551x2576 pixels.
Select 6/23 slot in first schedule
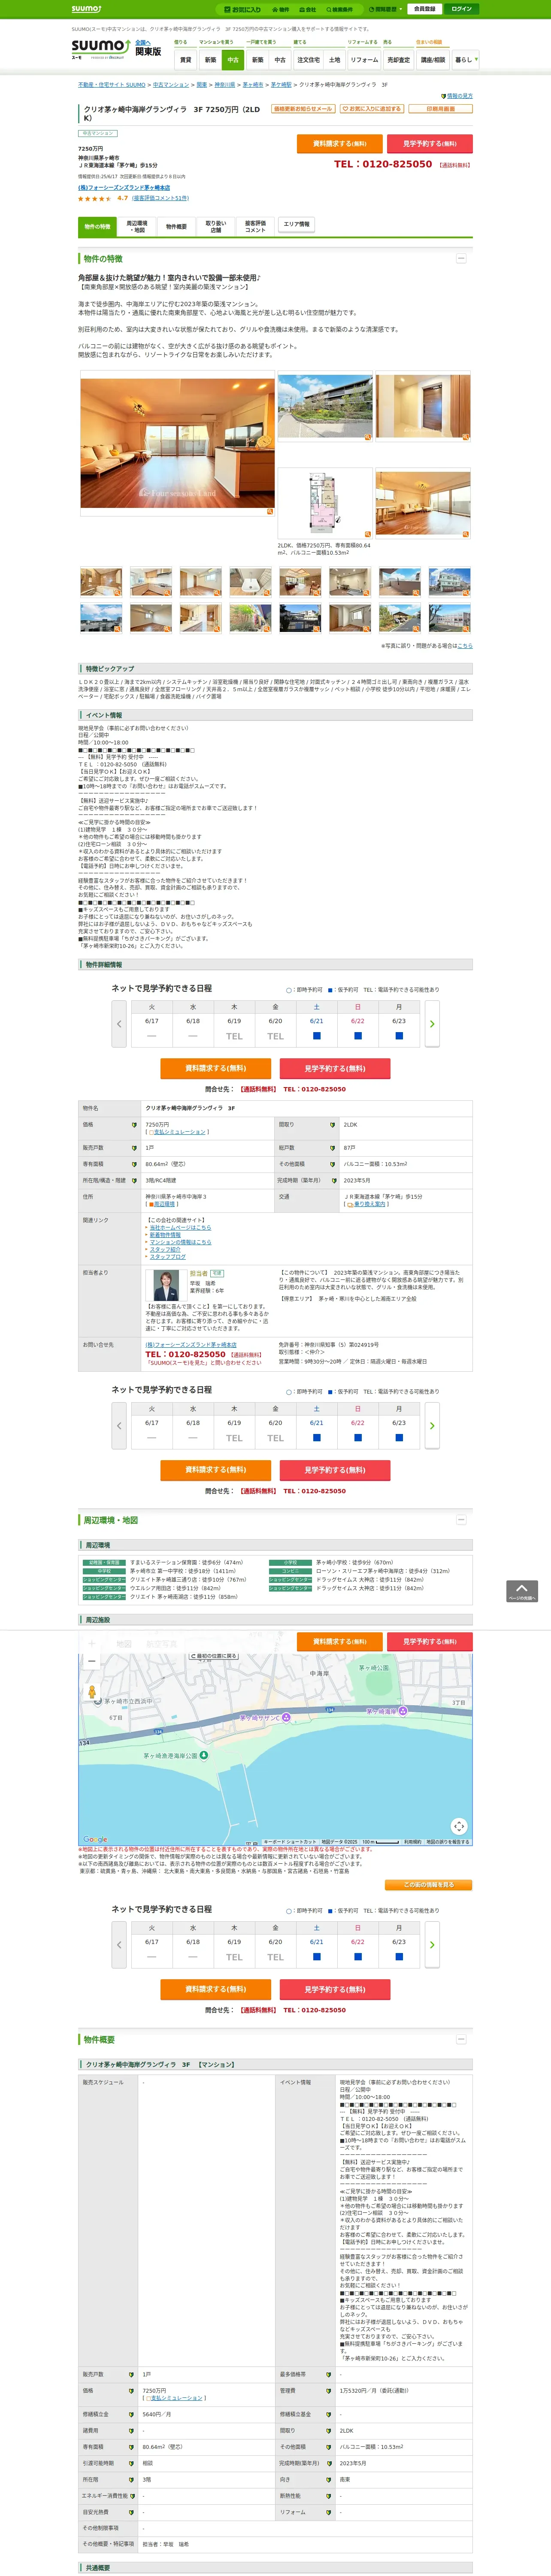399,1036
